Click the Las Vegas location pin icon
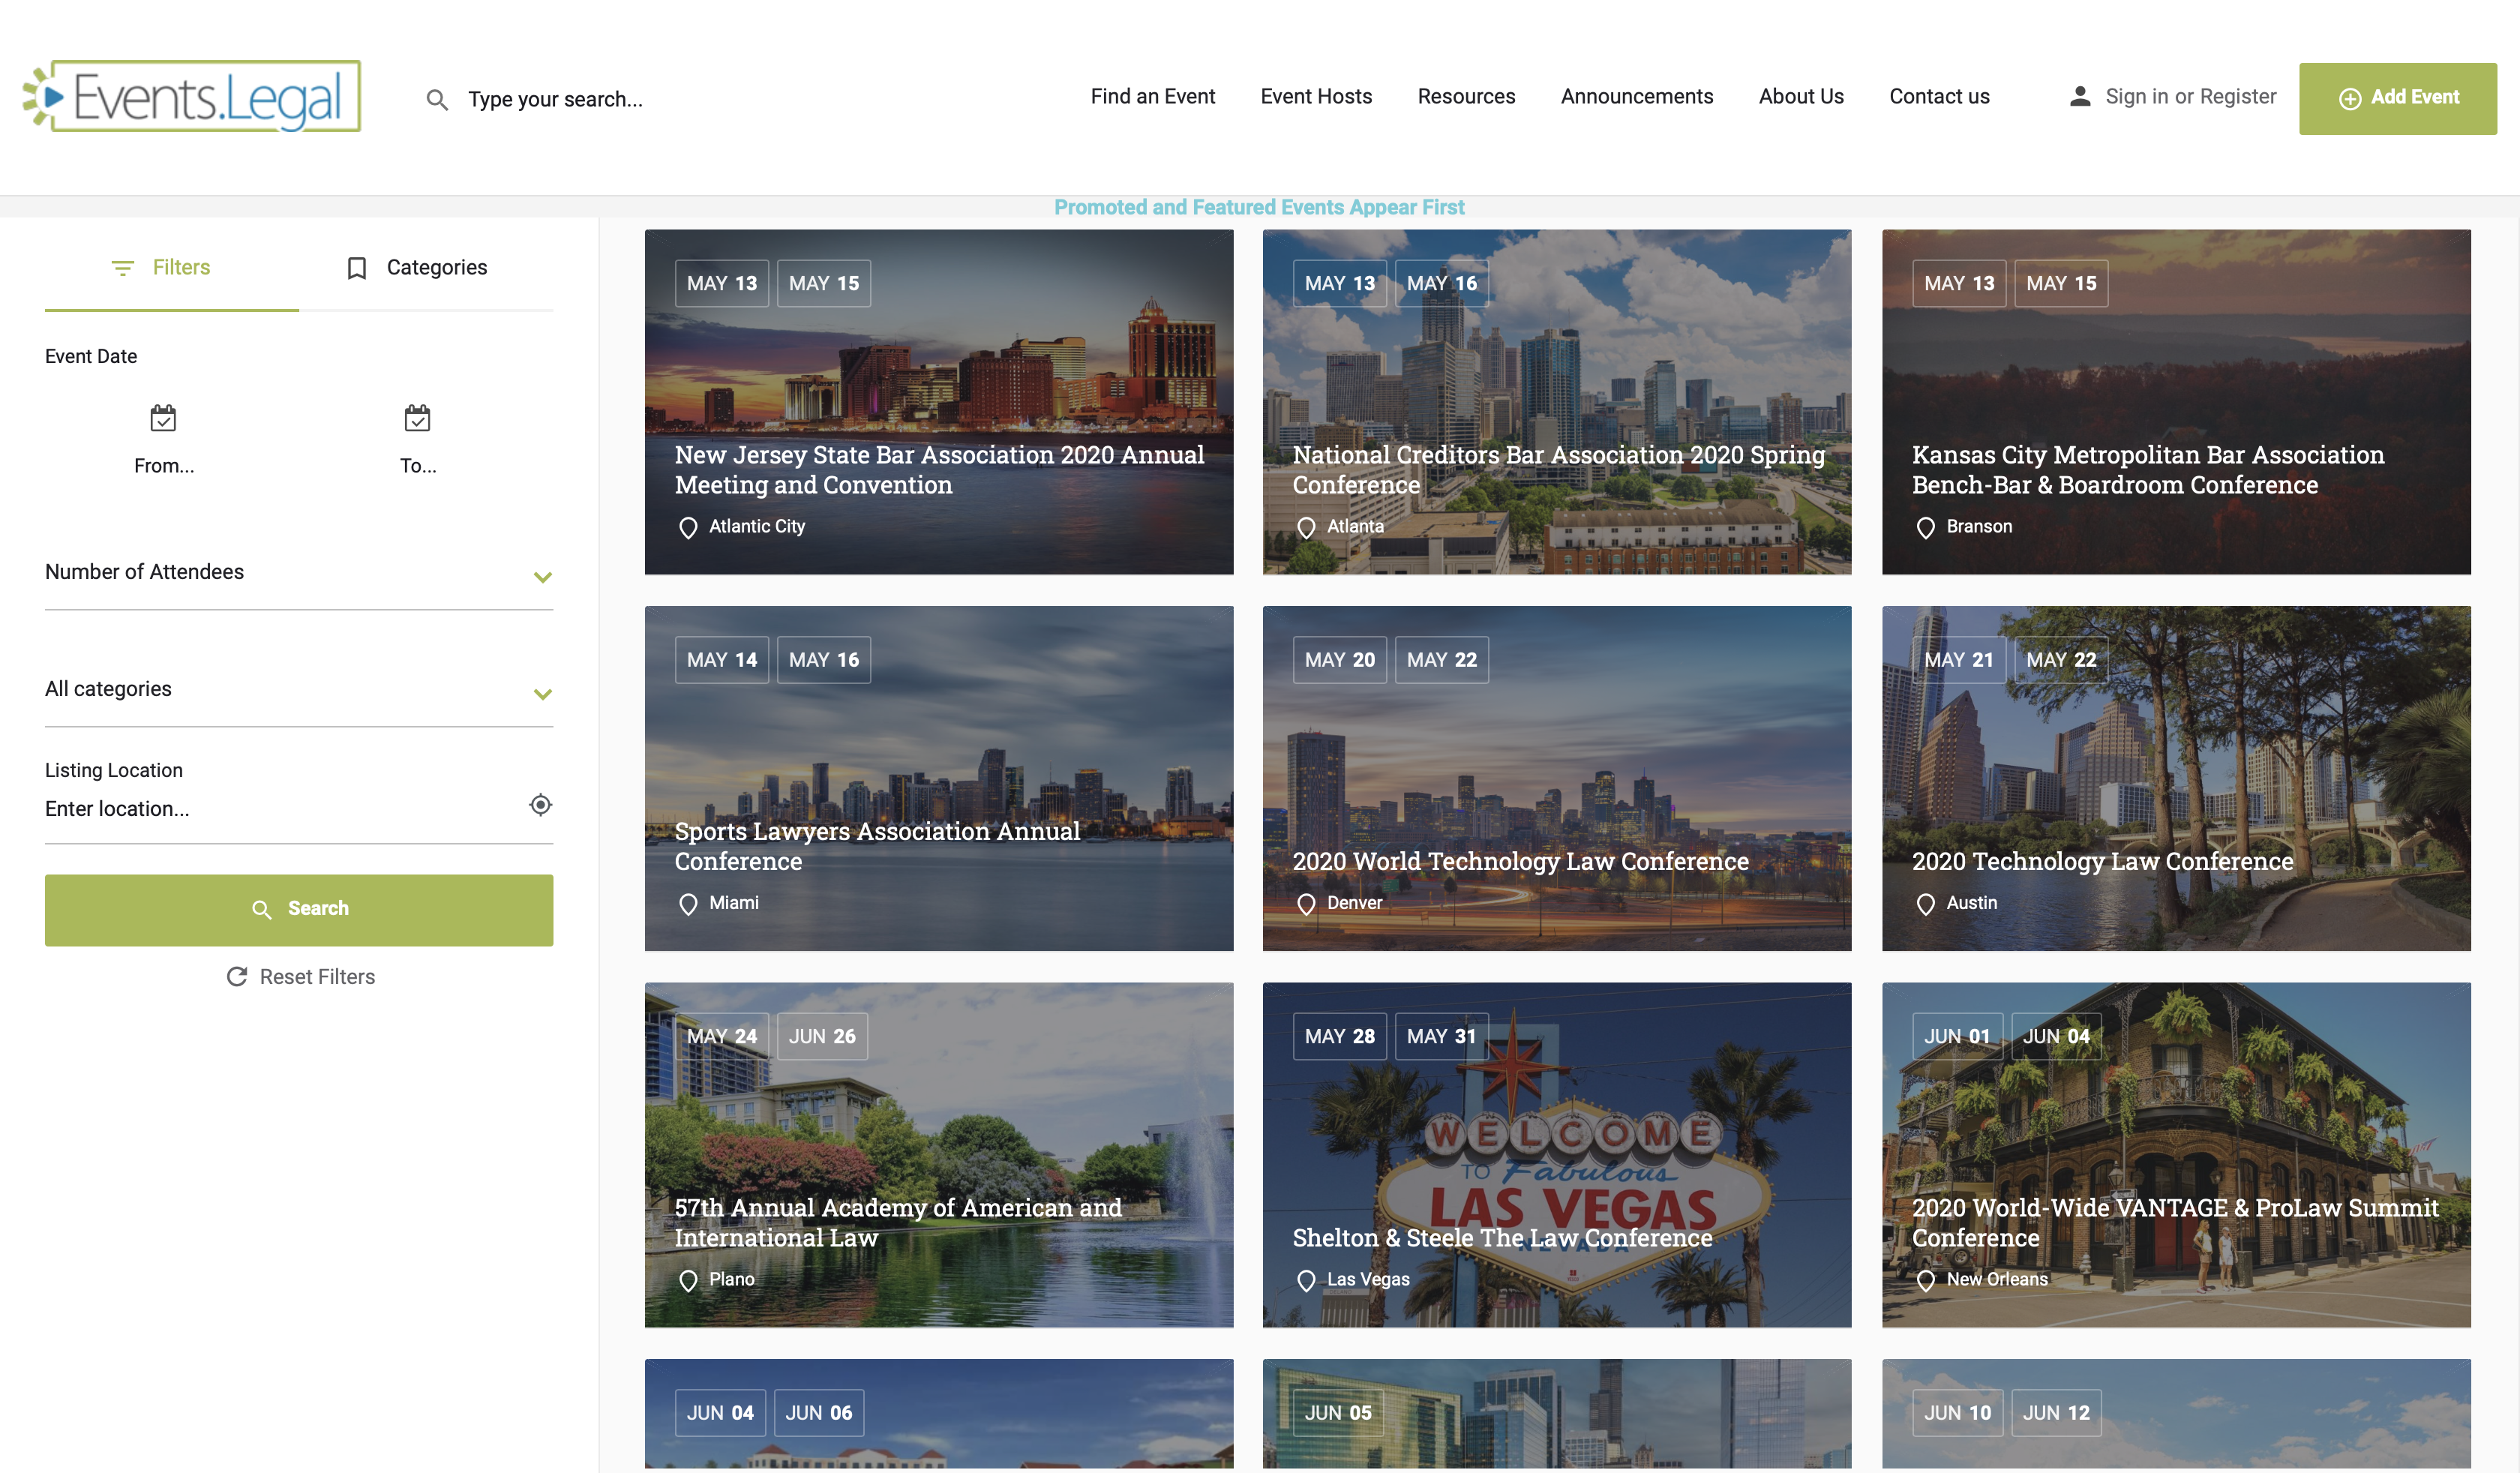This screenshot has height=1473, width=2520. 1306,1280
